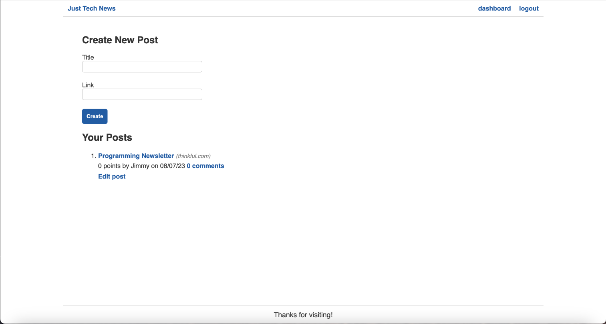Open the Programming Newsletter post link
Viewport: 606px width, 324px height.
point(136,156)
